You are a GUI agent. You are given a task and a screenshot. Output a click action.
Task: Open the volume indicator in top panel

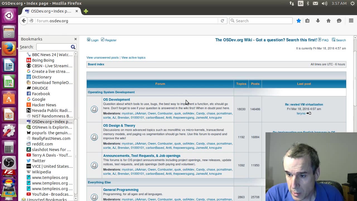(324, 3)
